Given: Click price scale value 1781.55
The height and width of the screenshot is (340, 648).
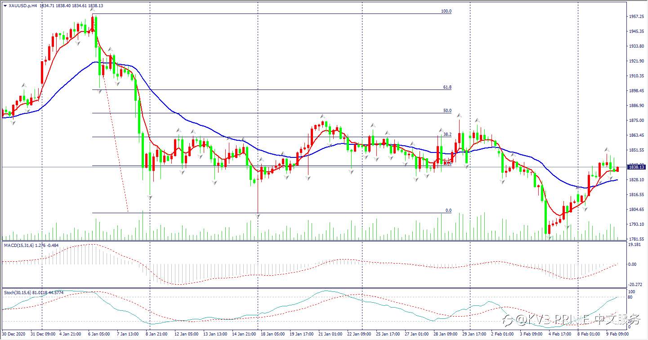Looking at the screenshot, I should (x=636, y=239).
